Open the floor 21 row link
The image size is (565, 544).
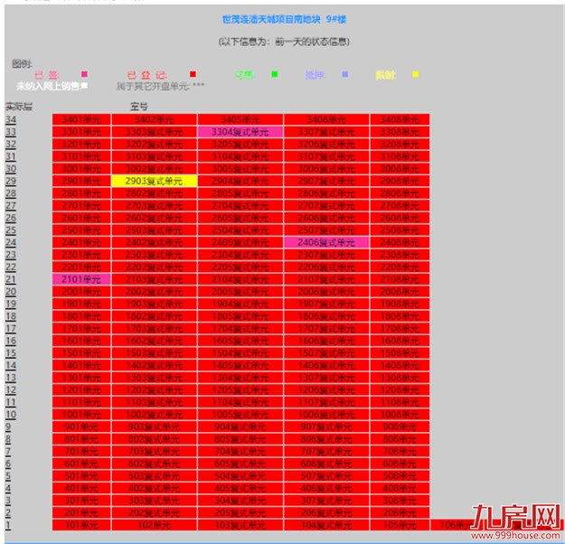pos(11,279)
